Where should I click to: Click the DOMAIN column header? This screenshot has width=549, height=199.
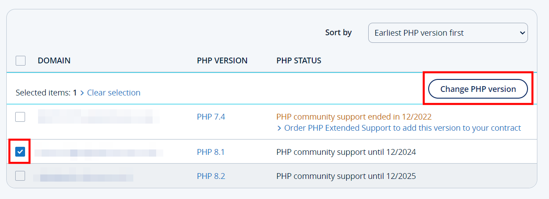pyautogui.click(x=54, y=61)
